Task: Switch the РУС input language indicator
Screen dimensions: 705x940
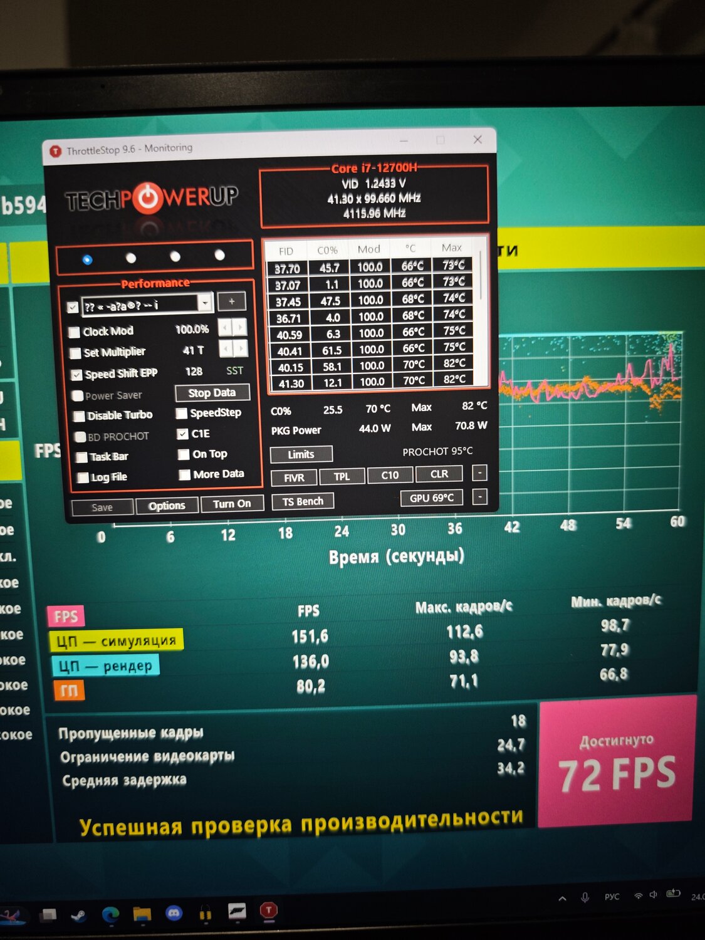Action: pos(612,897)
